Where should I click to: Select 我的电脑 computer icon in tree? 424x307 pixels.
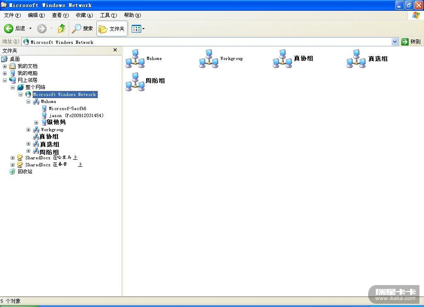click(x=12, y=73)
